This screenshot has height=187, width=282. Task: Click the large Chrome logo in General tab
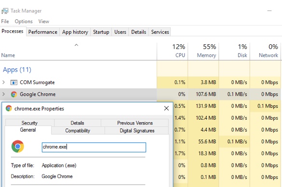click(18, 147)
